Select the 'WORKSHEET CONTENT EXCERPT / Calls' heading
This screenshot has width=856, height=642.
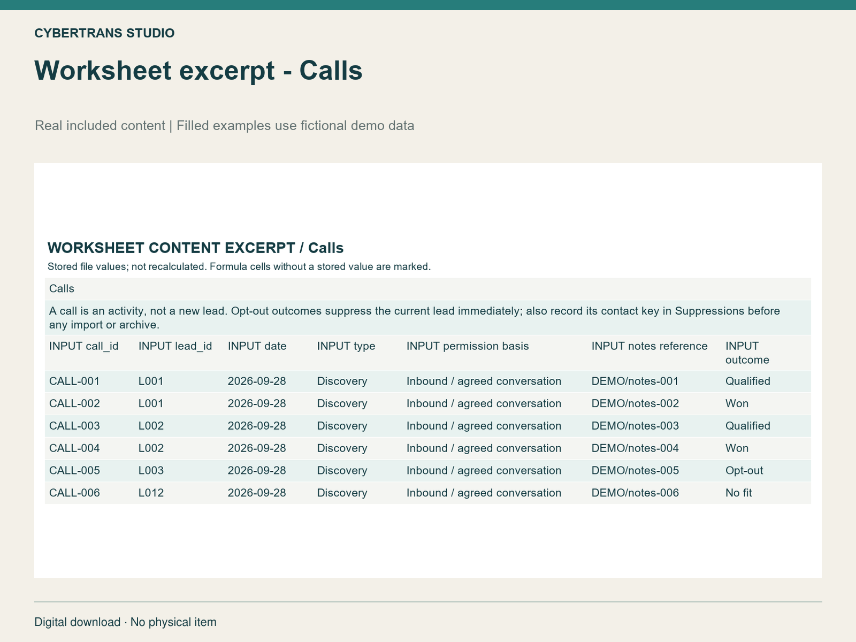[195, 248]
